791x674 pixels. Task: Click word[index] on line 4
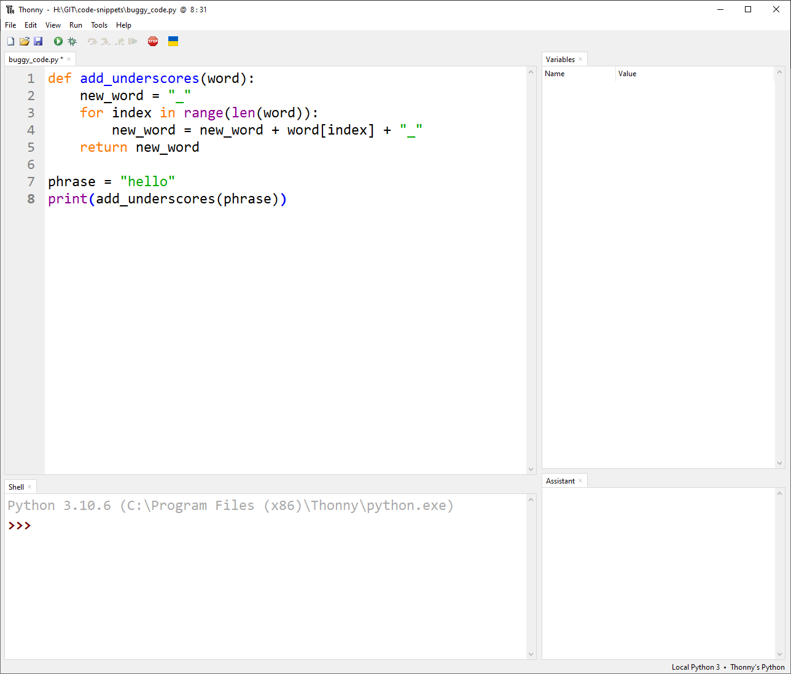pos(330,130)
